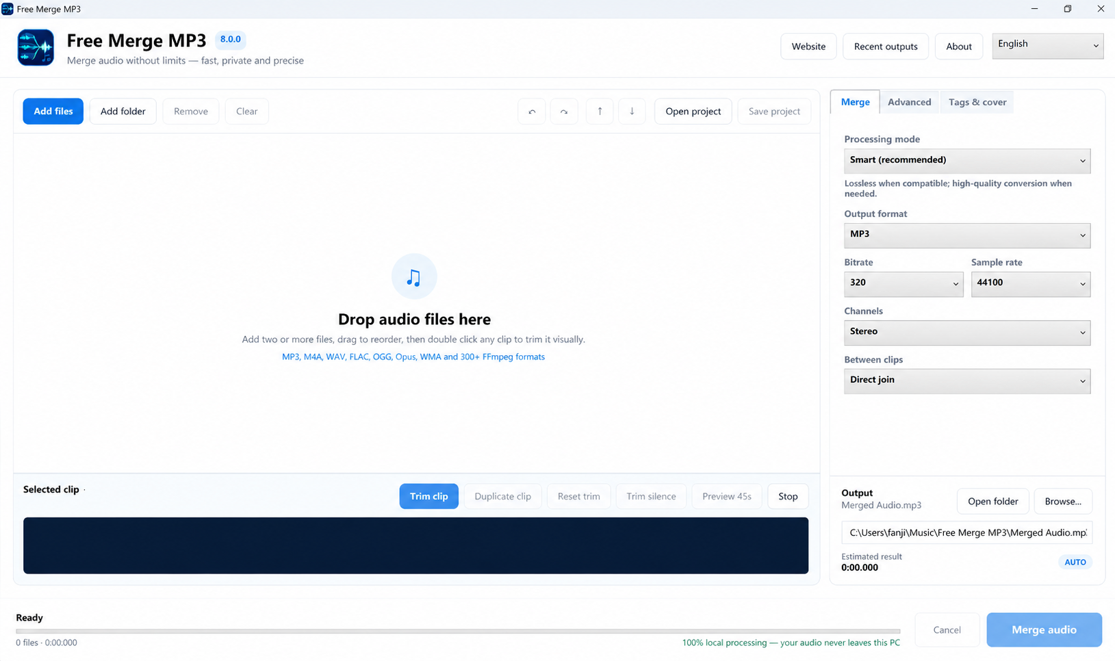Open the About dialog

point(959,47)
